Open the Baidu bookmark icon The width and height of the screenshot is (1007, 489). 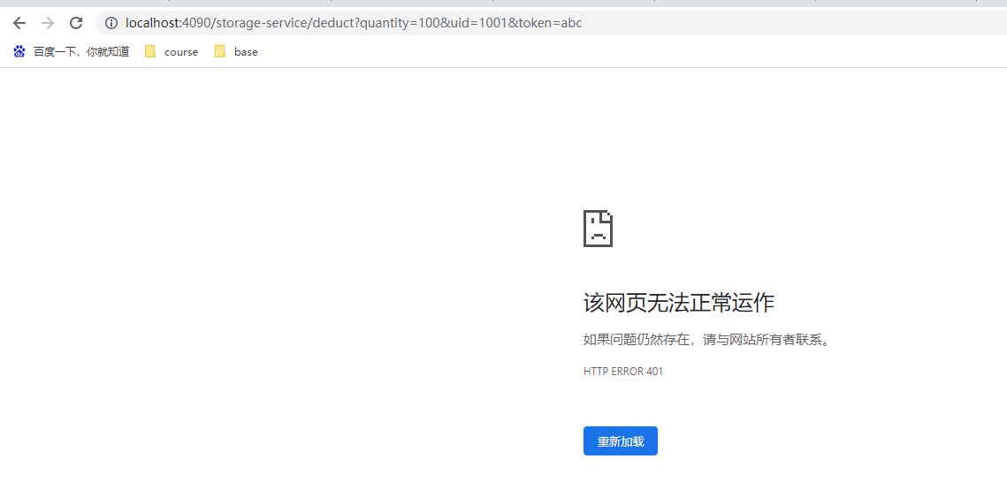pos(19,51)
